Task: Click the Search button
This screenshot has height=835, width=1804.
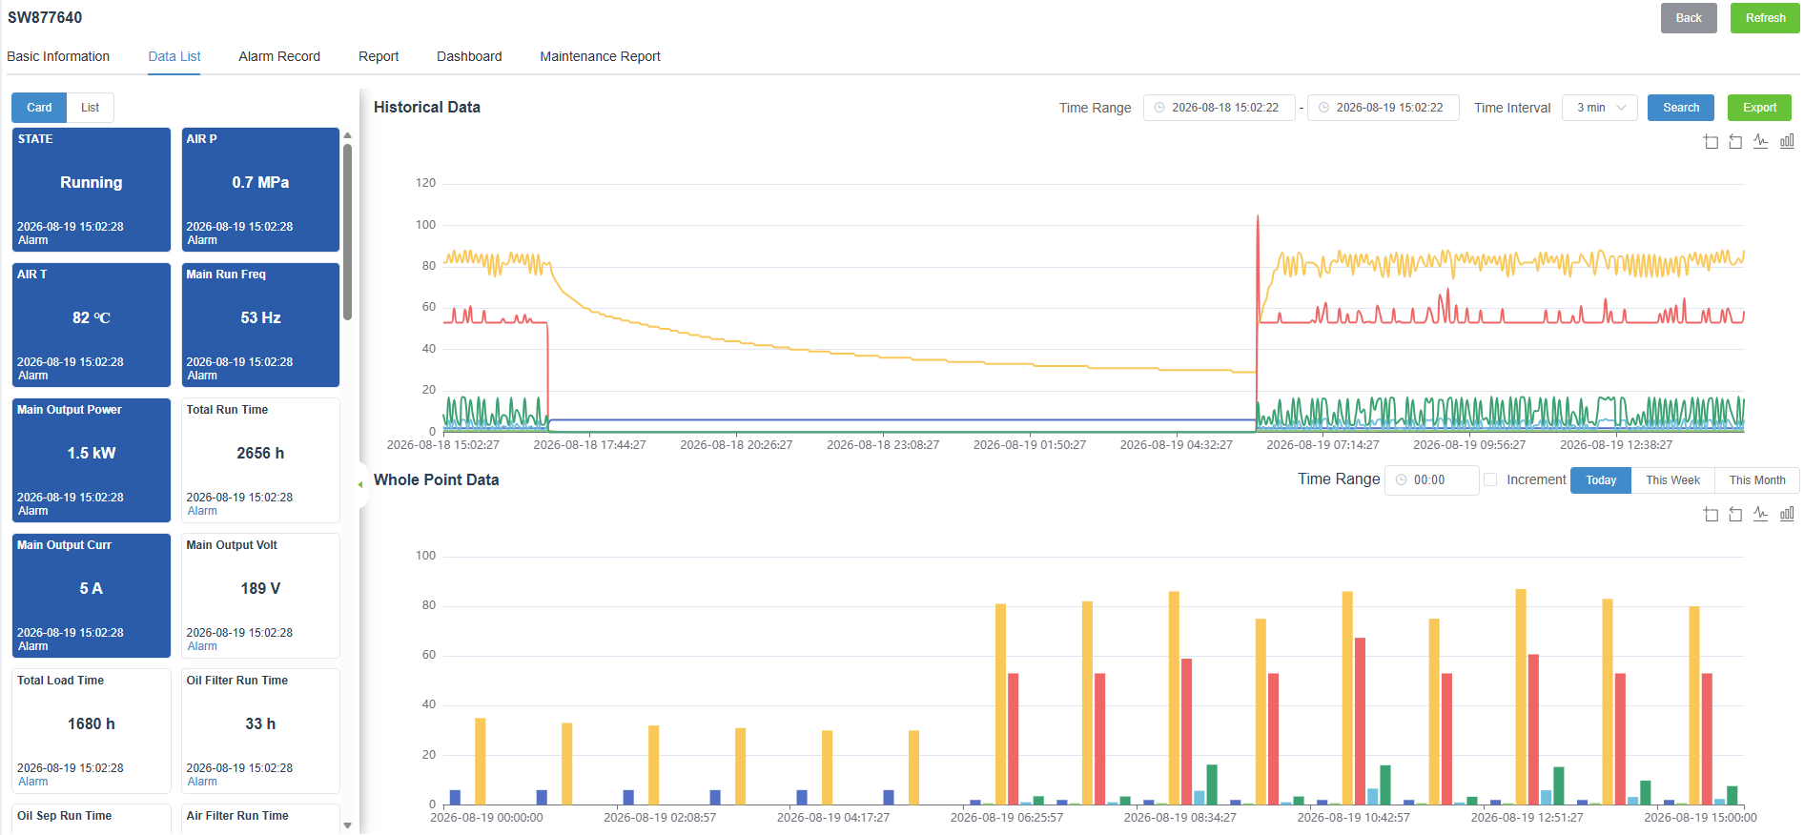Action: pyautogui.click(x=1680, y=108)
